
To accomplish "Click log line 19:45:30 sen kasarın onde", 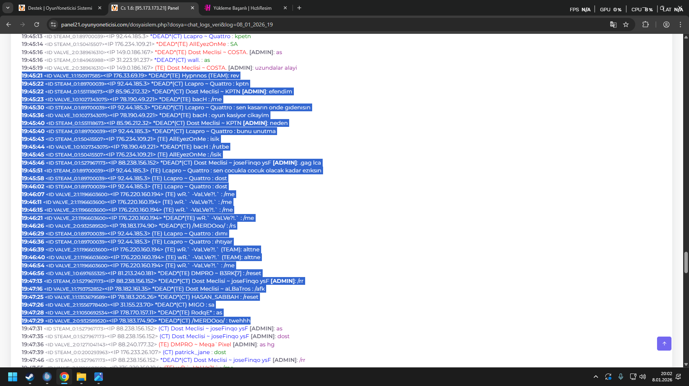I will (167, 107).
